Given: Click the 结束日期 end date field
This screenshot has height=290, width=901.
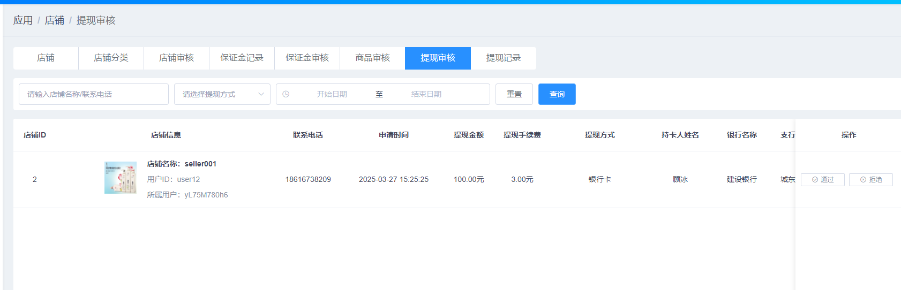Looking at the screenshot, I should pos(426,94).
